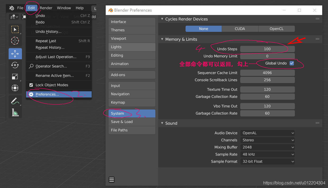Viewport: 328px width, 188px height.
Task: Click the Texture Time Out field
Action: click(x=267, y=89)
